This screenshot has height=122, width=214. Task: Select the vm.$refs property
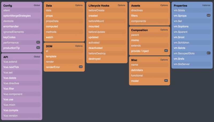[192, 59]
